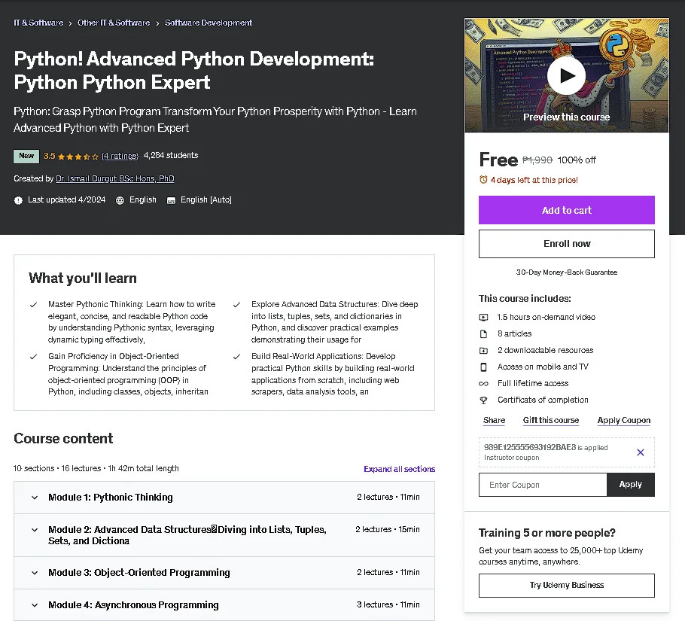Add the course to cart
685x621 pixels.
click(566, 210)
